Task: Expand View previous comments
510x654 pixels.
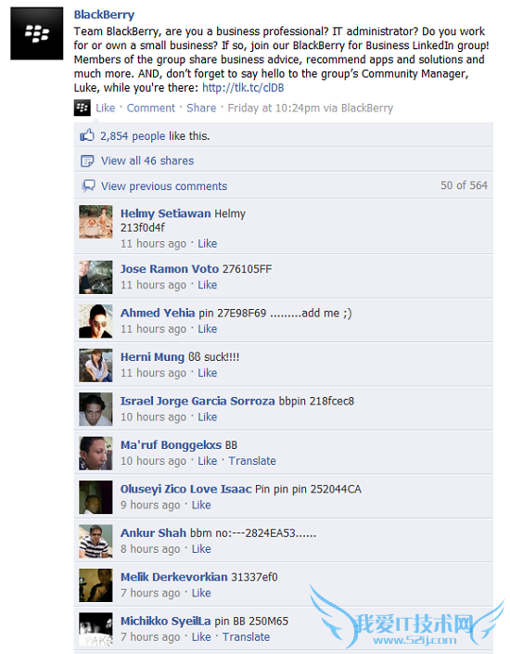Action: (x=164, y=186)
